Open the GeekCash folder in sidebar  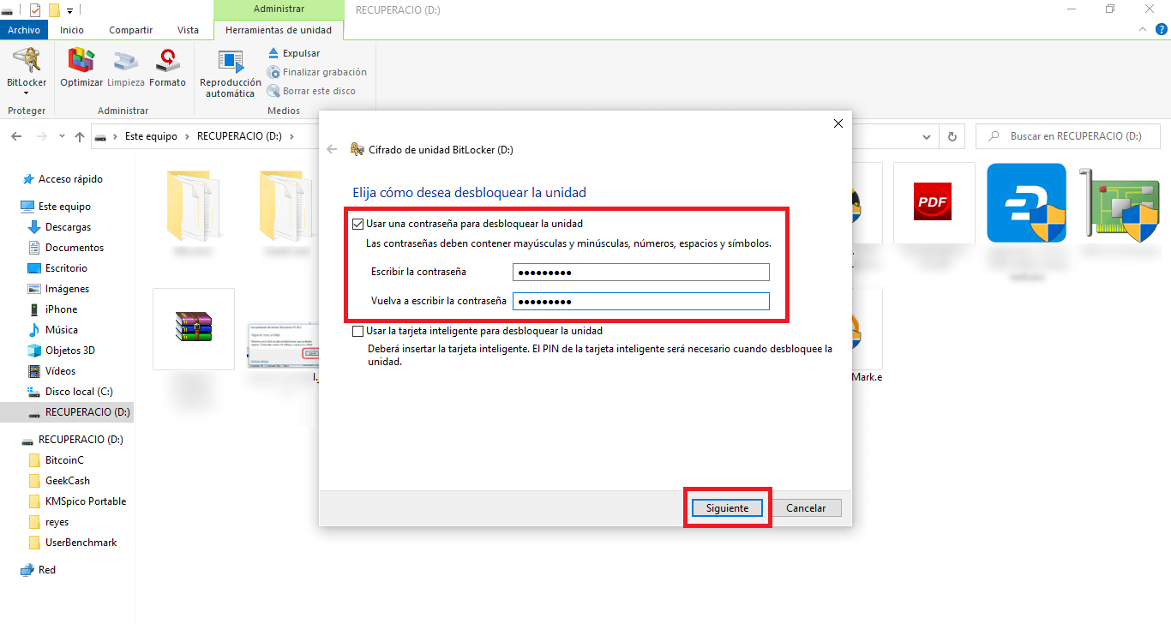68,481
